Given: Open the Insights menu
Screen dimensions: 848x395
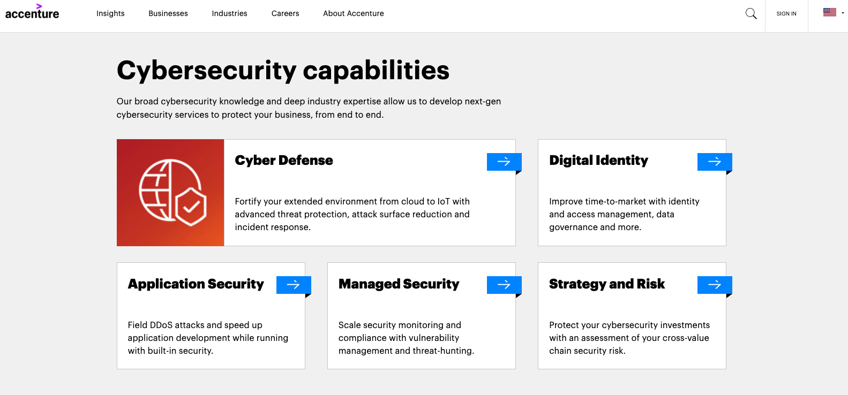Looking at the screenshot, I should click(x=110, y=13).
